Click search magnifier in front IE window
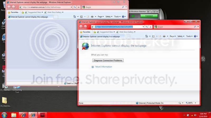The width and height of the screenshot is (211, 118). point(195,27)
